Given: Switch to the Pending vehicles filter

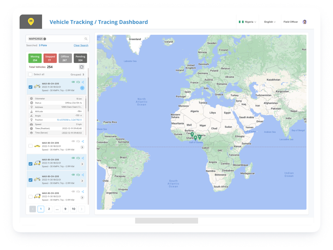Looking at the screenshot, I should pos(80,58).
